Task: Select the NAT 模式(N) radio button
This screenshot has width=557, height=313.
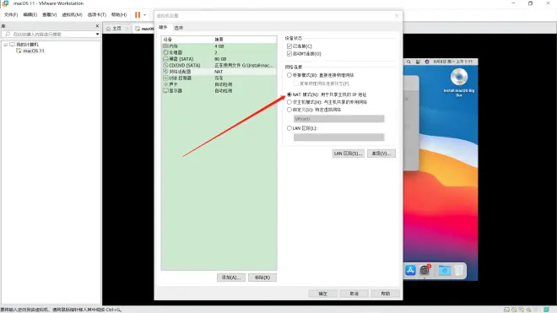Action: click(289, 94)
